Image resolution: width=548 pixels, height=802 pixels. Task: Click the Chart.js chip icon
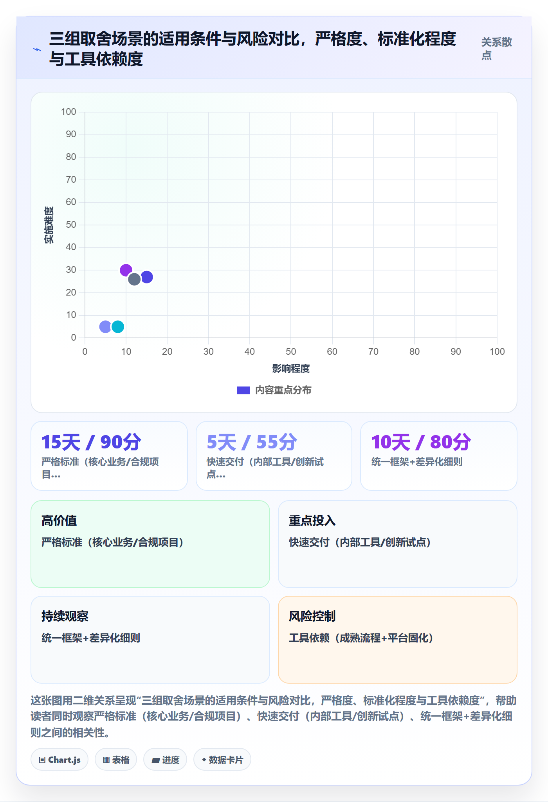tap(42, 760)
